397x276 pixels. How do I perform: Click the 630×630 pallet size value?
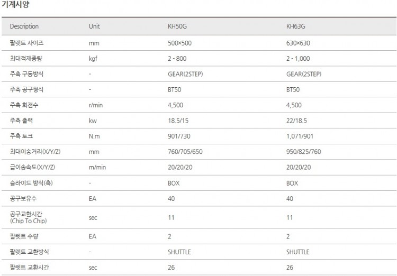coord(297,43)
